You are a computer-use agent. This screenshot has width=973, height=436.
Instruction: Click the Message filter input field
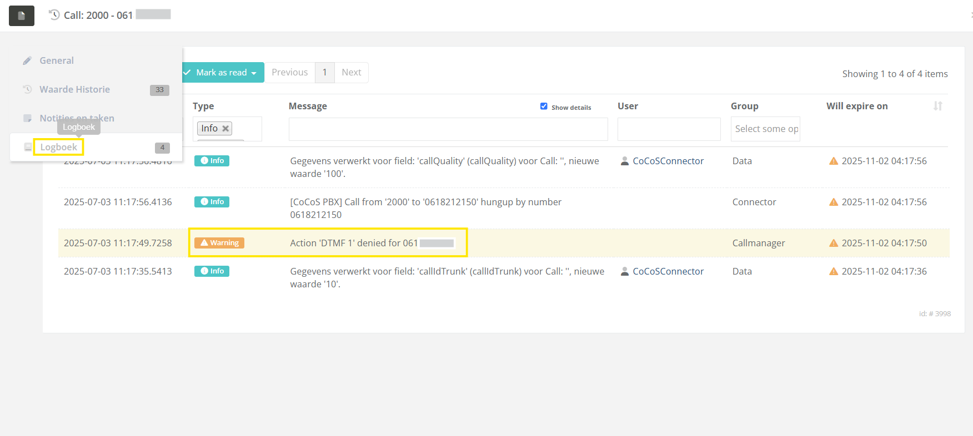[448, 129]
